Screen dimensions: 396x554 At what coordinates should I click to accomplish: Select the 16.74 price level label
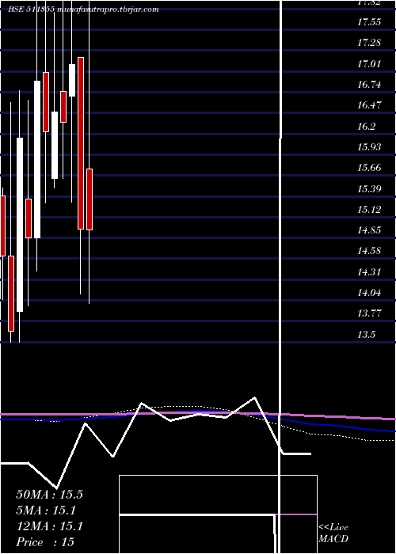click(369, 85)
